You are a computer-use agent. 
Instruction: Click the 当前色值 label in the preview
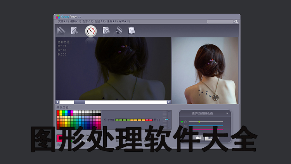click(x=64, y=42)
